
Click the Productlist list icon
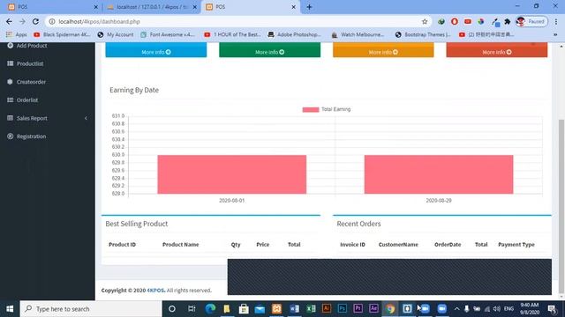point(10,63)
